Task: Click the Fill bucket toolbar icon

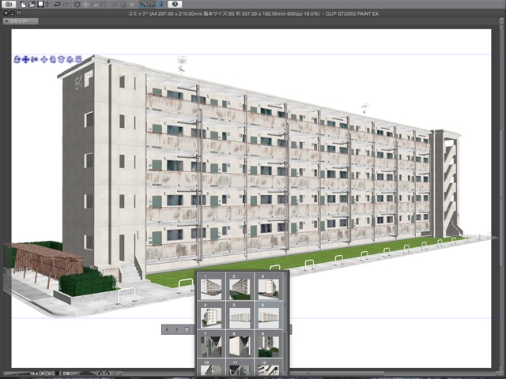Action: 95,4
